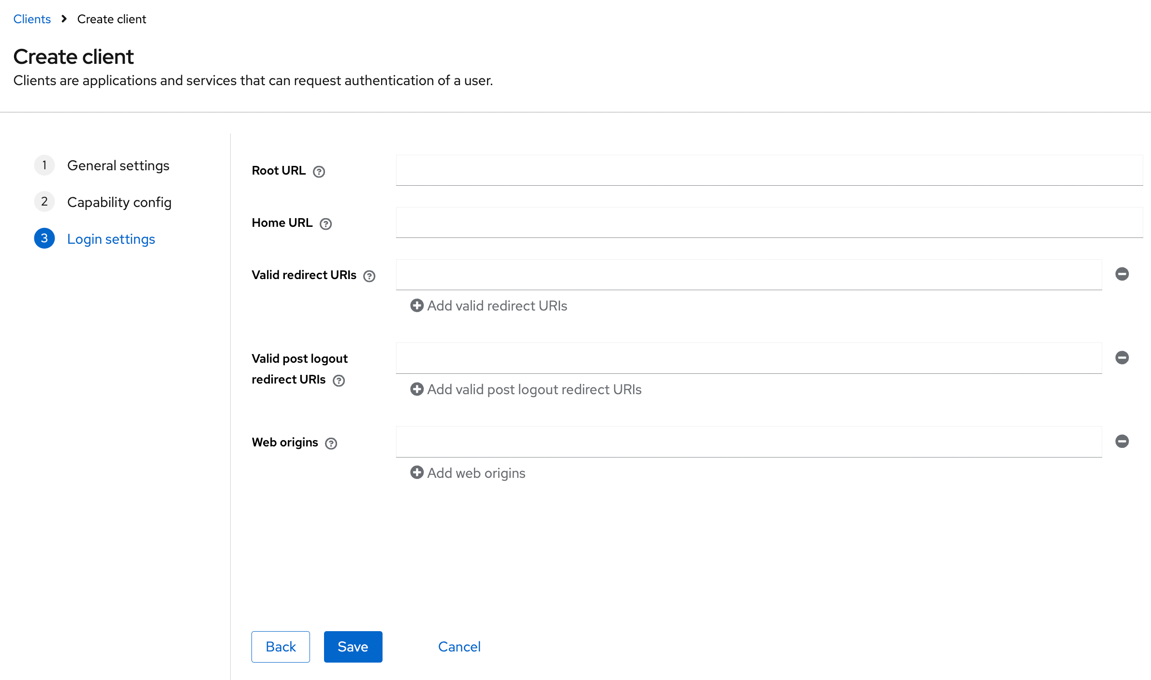Click into the Web origins text field
This screenshot has height=680, width=1151.
tap(749, 442)
